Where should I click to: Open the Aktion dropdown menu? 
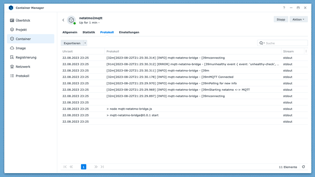(298, 19)
